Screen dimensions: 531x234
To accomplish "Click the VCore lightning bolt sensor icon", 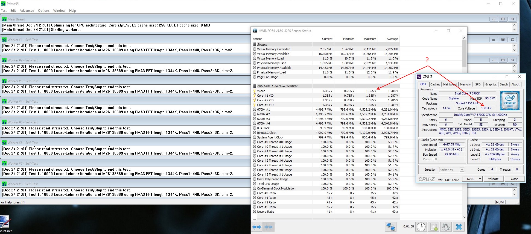I will 255,91.
